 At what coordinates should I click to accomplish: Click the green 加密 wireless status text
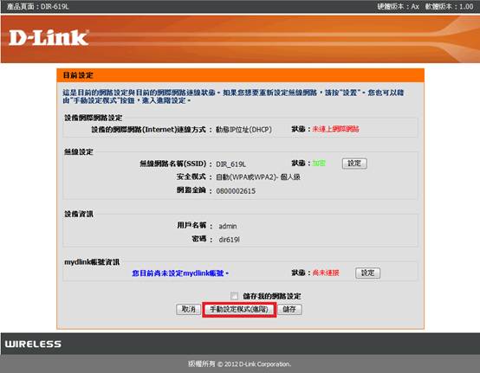(x=319, y=164)
